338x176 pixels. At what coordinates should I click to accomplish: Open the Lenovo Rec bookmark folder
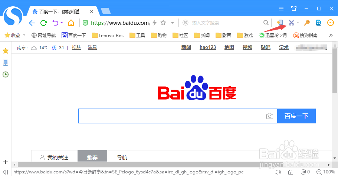pos(108,35)
